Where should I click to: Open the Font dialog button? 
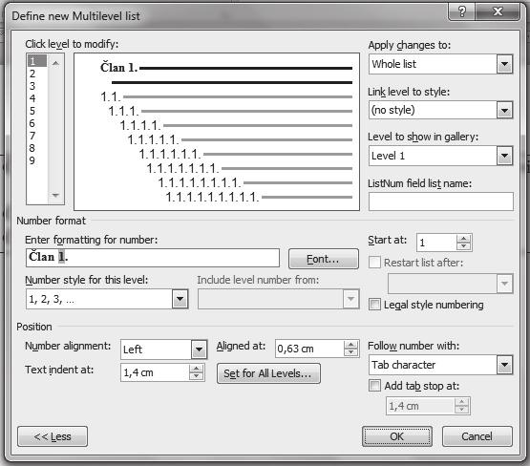tap(324, 259)
